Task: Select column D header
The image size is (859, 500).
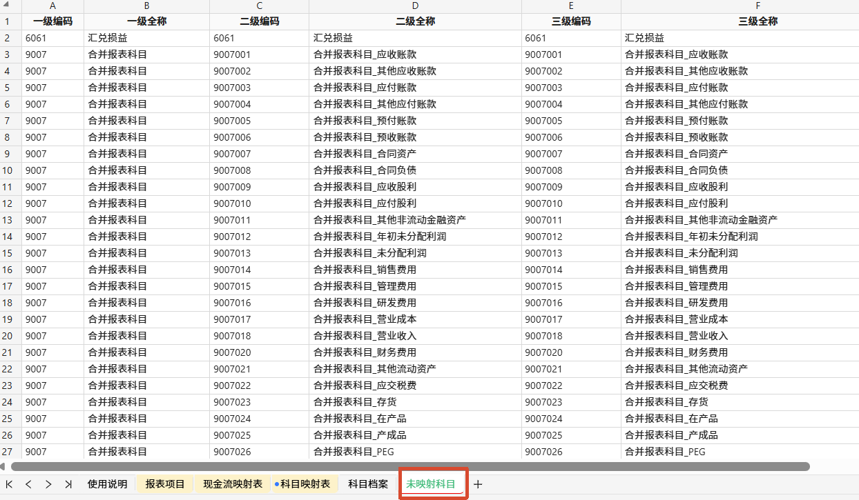Action: (x=415, y=6)
